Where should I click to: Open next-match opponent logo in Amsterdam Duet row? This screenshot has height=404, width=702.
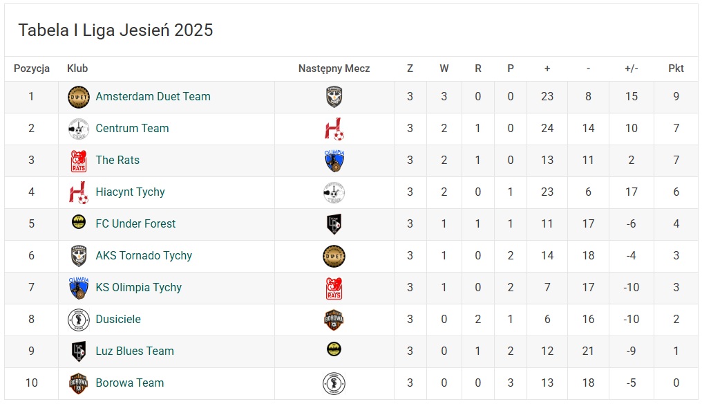coord(334,97)
